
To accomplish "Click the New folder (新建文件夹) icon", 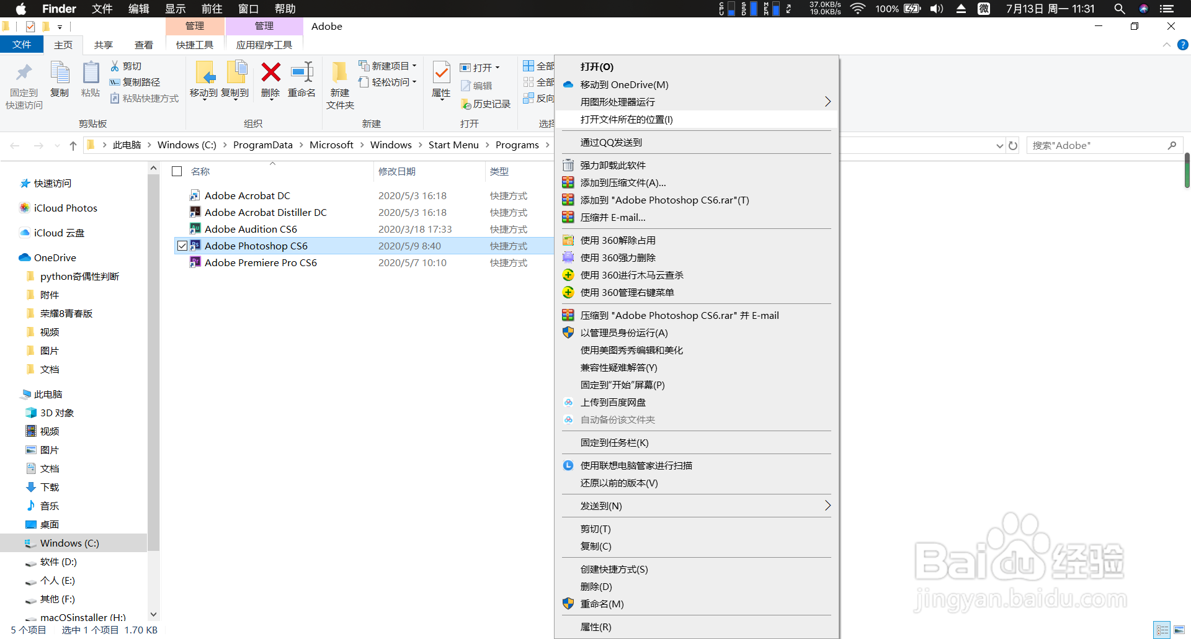I will 339,73.
